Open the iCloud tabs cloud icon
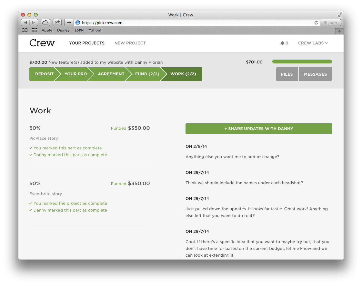362x285 pixels. 45,23
